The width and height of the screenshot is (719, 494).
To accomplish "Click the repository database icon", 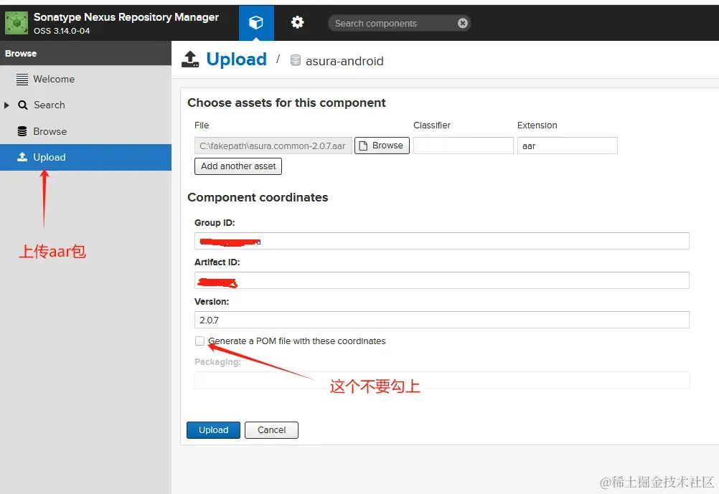I will pos(296,60).
